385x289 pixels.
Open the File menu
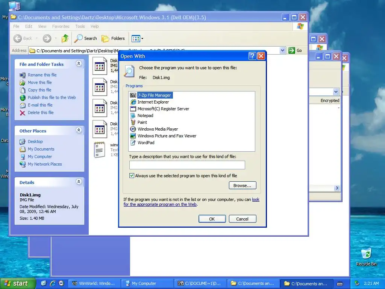(16, 26)
